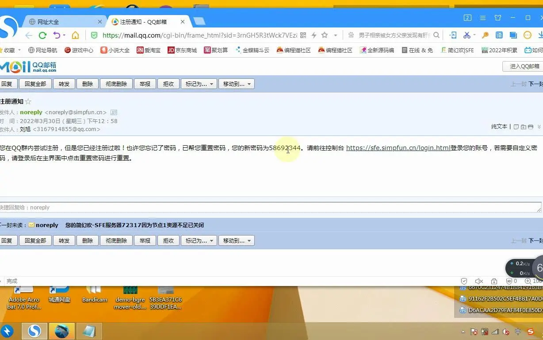Toggle page mute speaker icon in status bar
Image resolution: width=543 pixels, height=340 pixels.
(x=479, y=281)
